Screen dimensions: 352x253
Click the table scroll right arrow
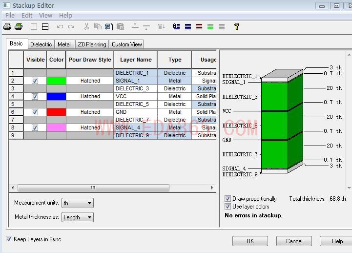pos(212,188)
